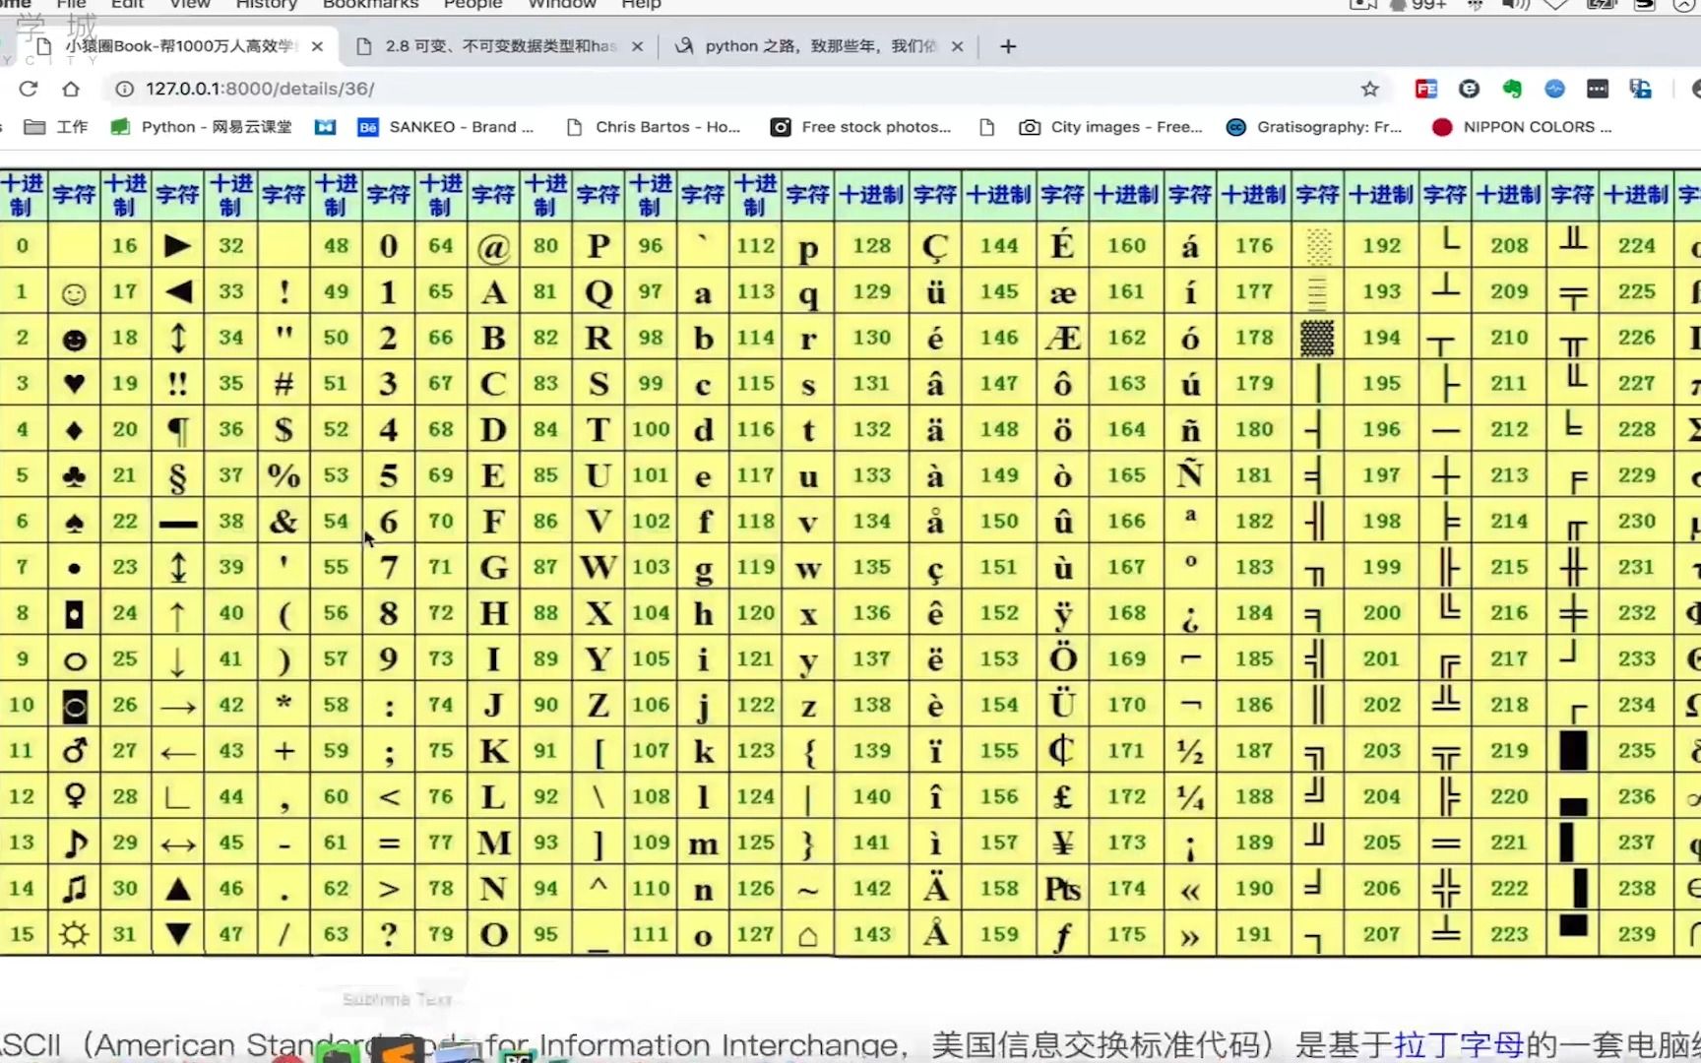Click the Evernote extension icon

(x=1513, y=89)
